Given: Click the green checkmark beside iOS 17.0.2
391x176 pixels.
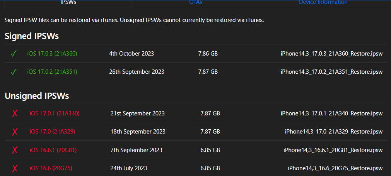Looking at the screenshot, I should (x=14, y=72).
